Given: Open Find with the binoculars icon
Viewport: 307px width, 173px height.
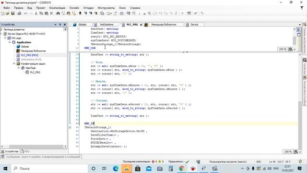Looking at the screenshot, I should 58,13.
